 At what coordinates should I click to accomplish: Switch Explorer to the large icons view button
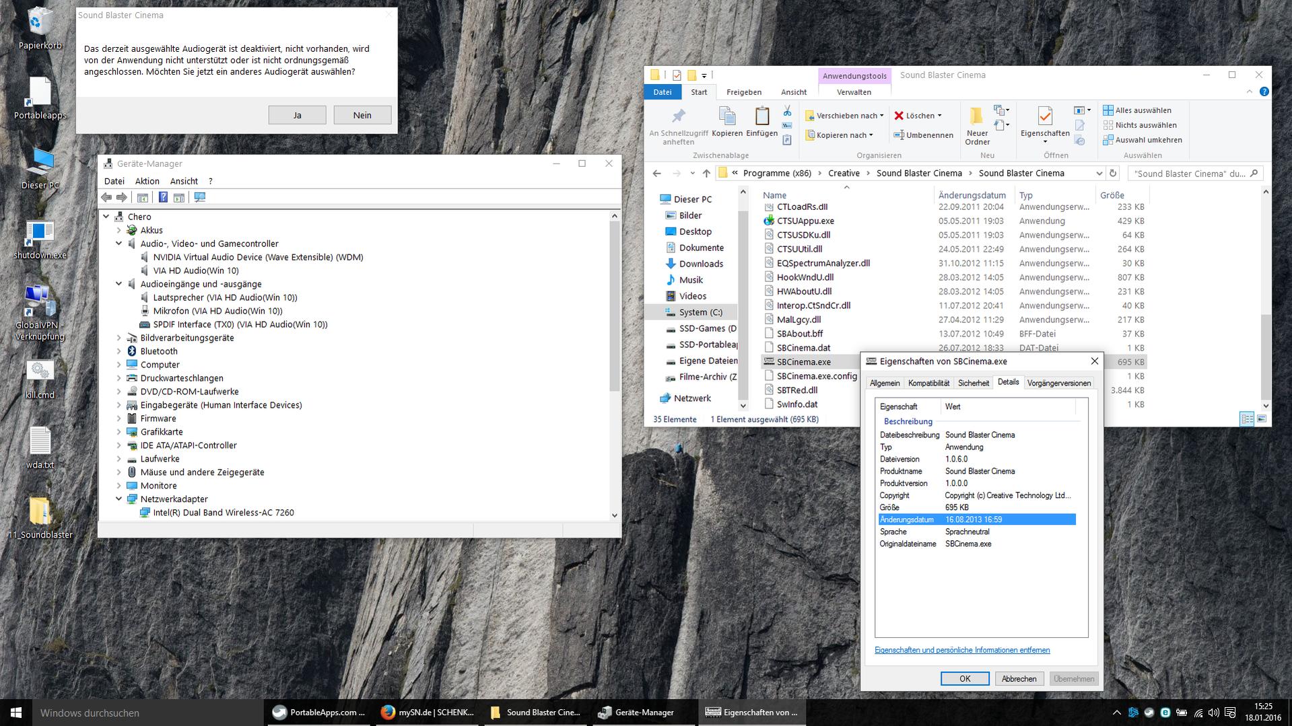1262,419
